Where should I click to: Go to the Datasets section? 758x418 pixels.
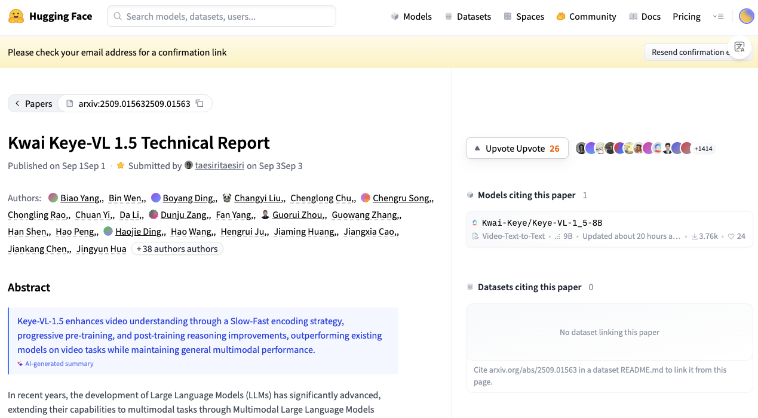(468, 16)
